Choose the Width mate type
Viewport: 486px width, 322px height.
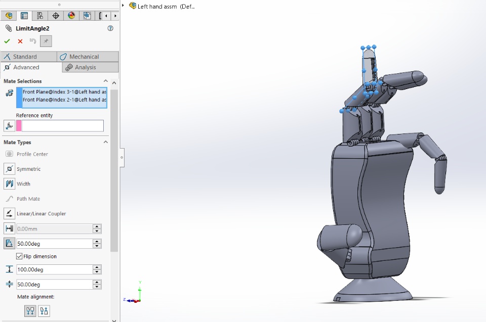(x=17, y=183)
